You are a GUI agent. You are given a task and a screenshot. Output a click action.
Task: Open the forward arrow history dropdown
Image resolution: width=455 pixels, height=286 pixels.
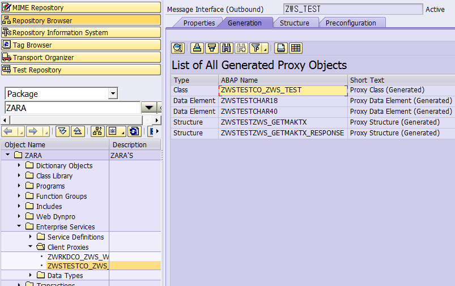tap(46, 131)
